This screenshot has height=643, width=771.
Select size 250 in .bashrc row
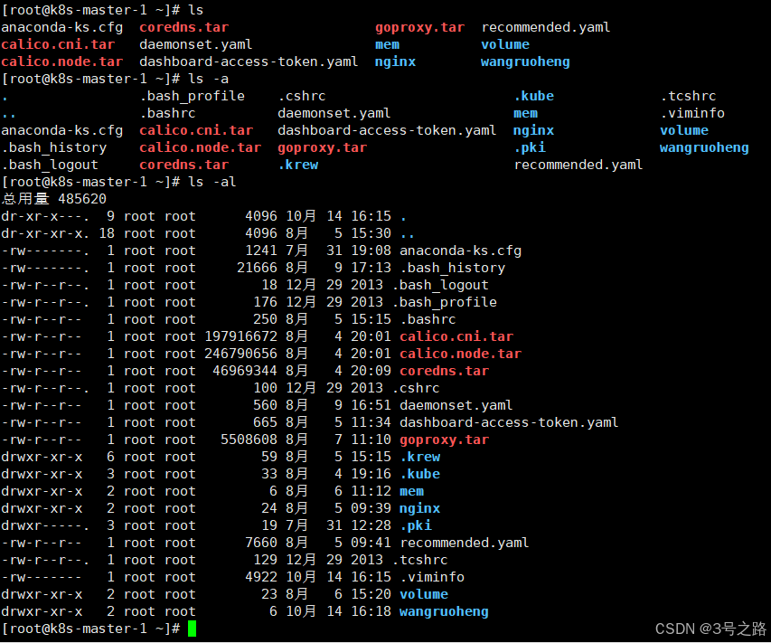click(265, 319)
